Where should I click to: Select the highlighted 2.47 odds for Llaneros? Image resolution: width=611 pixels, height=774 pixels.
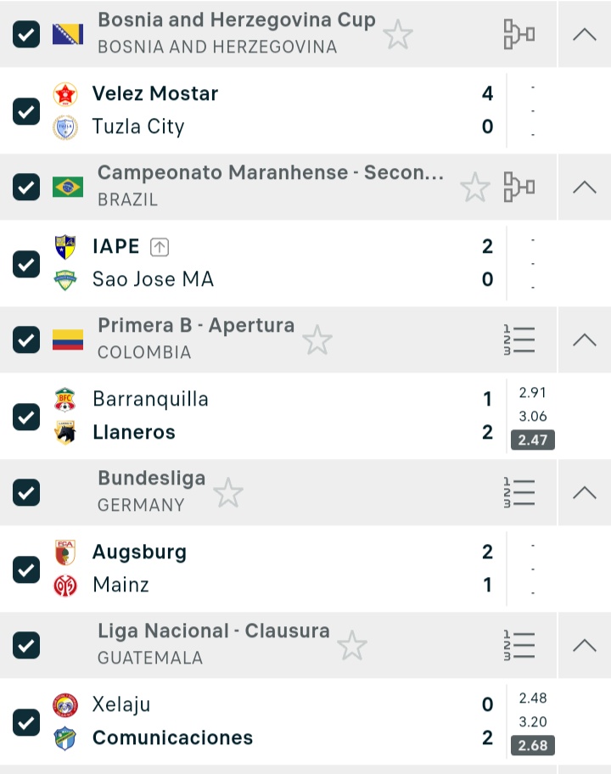click(x=533, y=440)
